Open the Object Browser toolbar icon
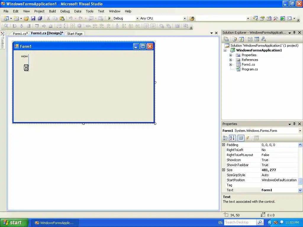303x227 pixels. (x=269, y=19)
